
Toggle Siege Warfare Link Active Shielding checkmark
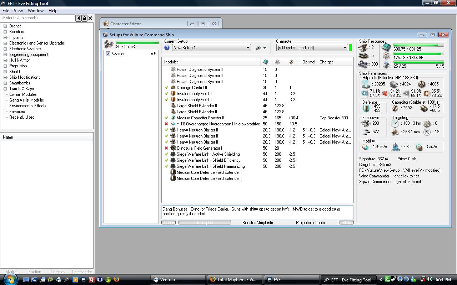coord(166,154)
